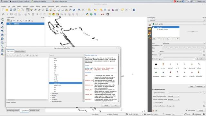The image size is (206, 116).
Task: Open the attribute table icon
Action: pyautogui.click(x=105, y=10)
